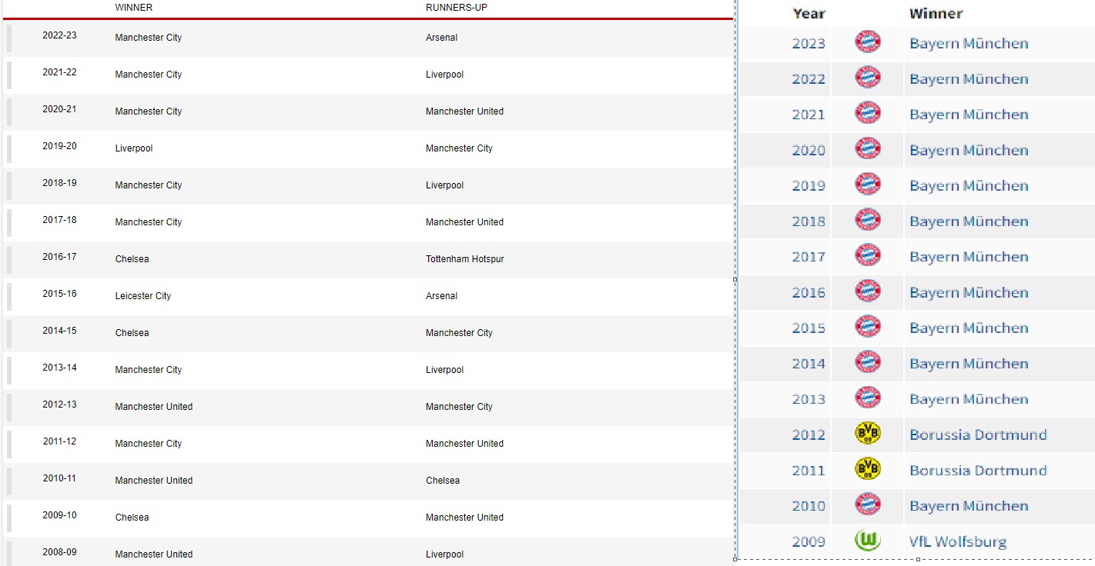Select the 2021-22 season cell
The height and width of the screenshot is (566, 1095).
tap(59, 72)
